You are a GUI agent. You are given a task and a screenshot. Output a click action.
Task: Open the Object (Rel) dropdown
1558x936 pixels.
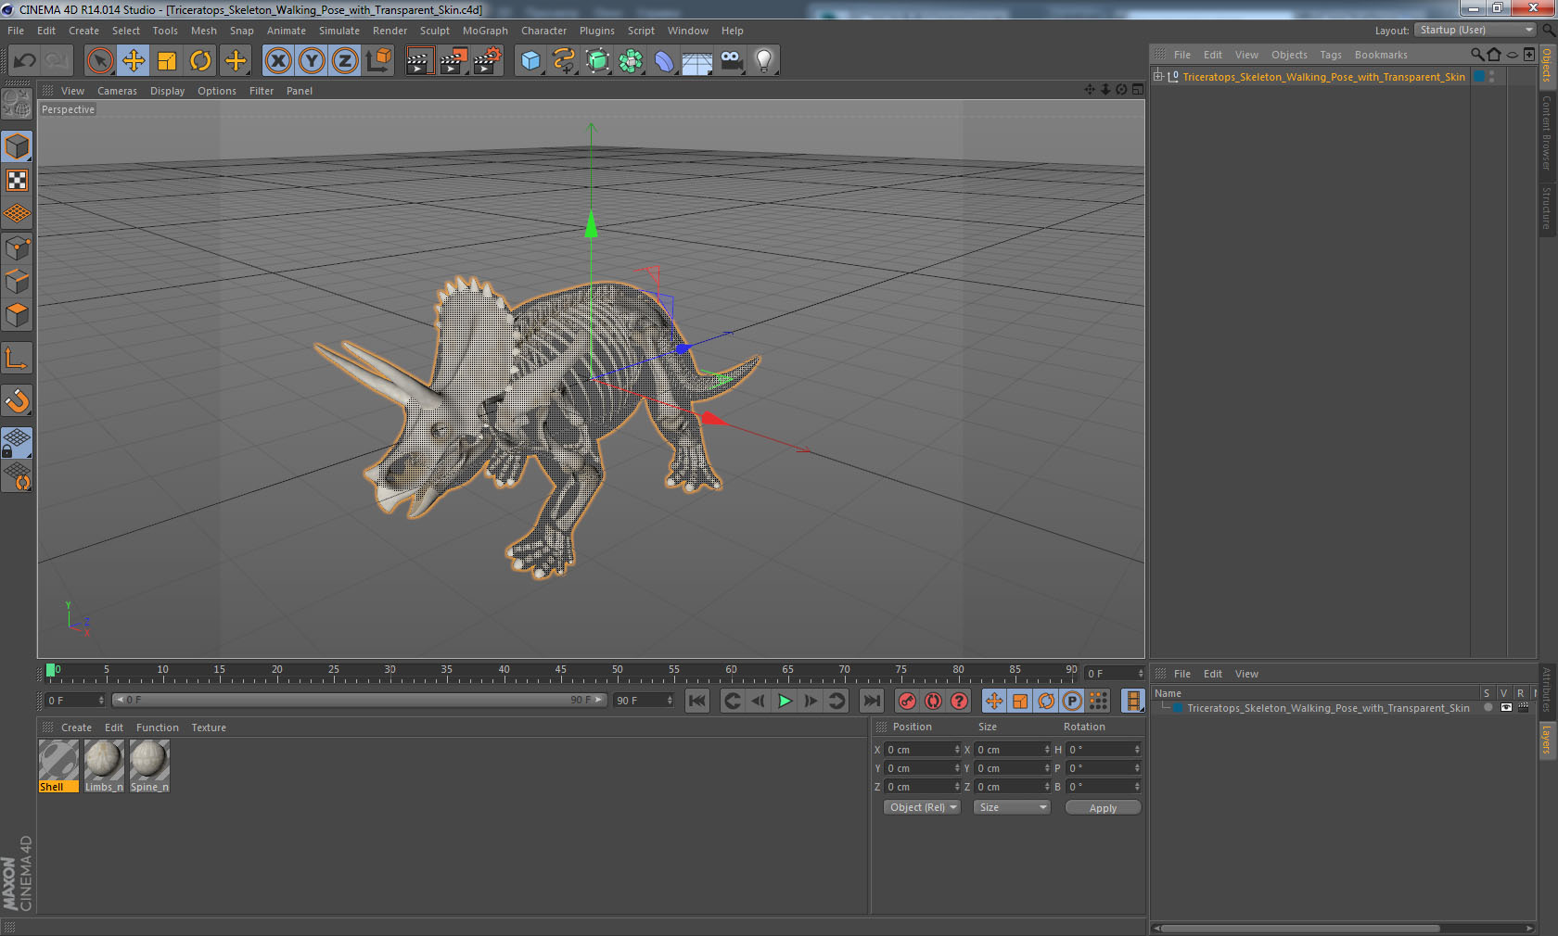point(921,807)
